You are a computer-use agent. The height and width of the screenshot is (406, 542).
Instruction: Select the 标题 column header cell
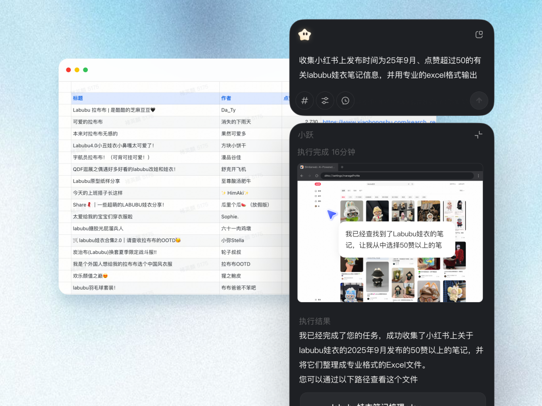click(x=145, y=98)
